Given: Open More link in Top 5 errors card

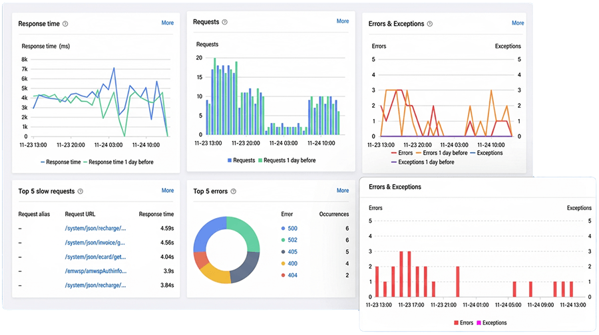Looking at the screenshot, I should pyautogui.click(x=343, y=190).
